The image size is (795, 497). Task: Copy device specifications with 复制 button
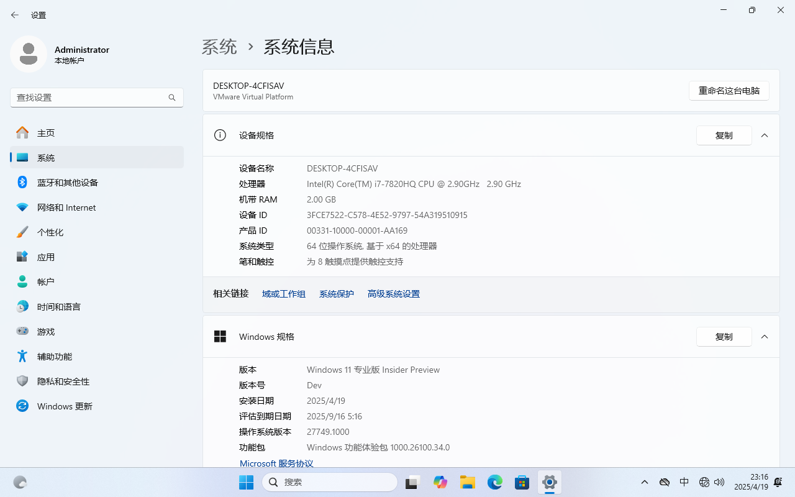click(x=724, y=135)
